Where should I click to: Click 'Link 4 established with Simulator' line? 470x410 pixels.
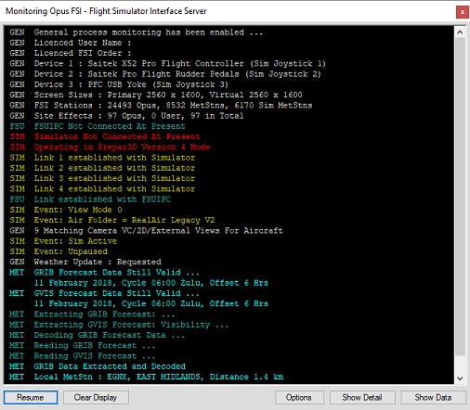coord(102,189)
